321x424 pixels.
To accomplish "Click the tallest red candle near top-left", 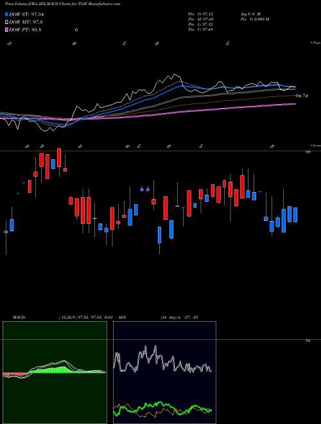I will pyautogui.click(x=48, y=166).
